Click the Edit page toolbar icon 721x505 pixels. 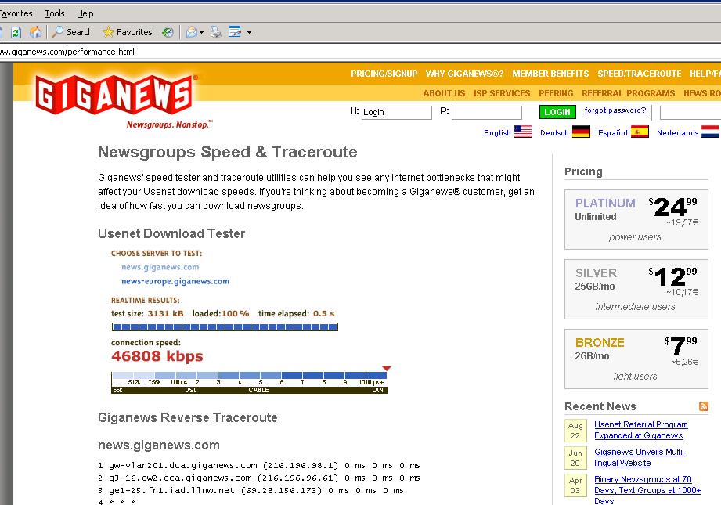click(235, 32)
